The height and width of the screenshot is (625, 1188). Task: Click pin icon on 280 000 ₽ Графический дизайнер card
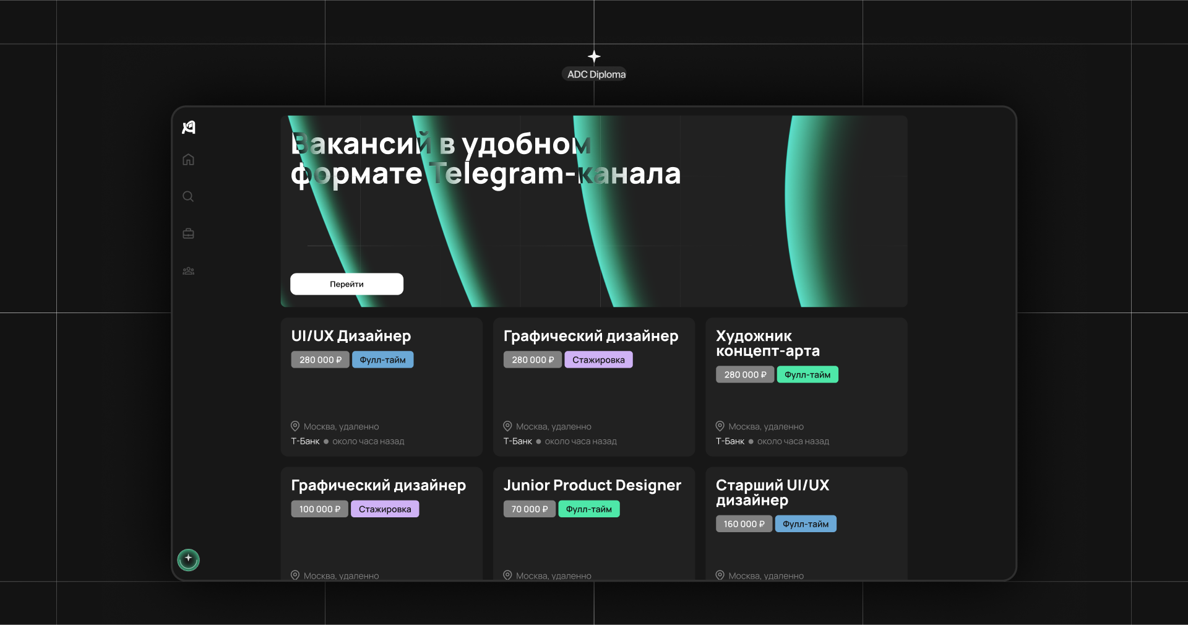[x=507, y=426]
